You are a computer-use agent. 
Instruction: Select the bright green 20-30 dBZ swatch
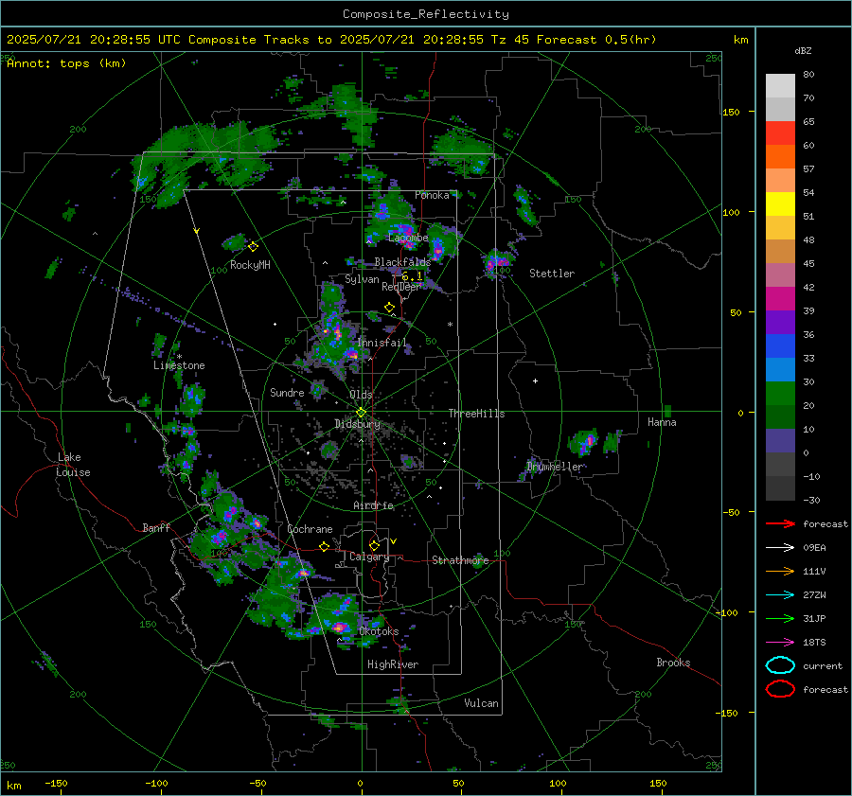780,394
